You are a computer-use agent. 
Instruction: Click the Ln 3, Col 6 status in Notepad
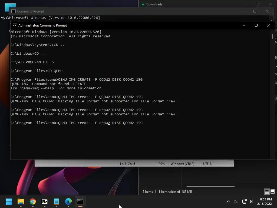[x=128, y=164]
